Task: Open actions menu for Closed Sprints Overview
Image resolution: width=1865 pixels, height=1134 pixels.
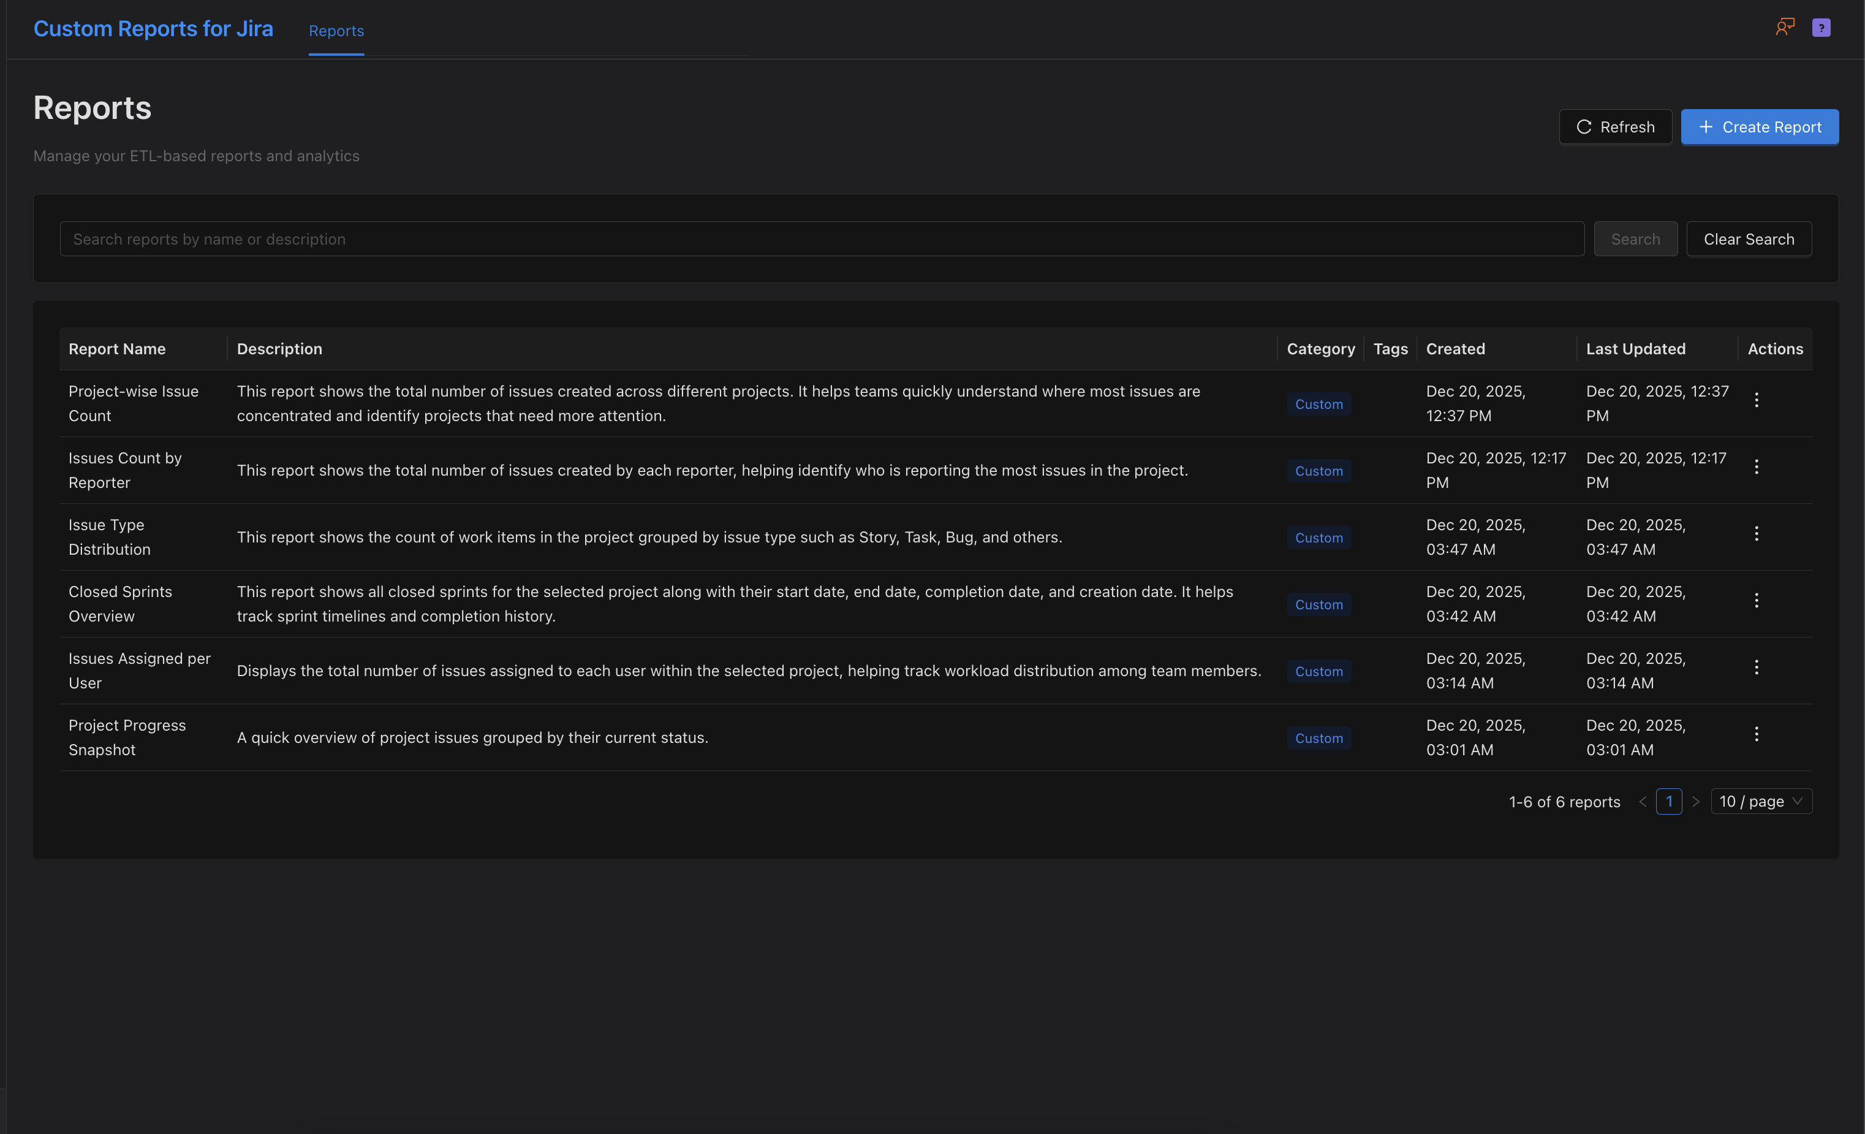Action: pos(1757,600)
